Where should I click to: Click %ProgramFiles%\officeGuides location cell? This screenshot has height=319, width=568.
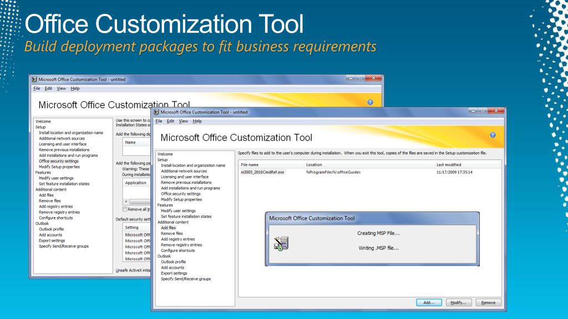pos(333,172)
